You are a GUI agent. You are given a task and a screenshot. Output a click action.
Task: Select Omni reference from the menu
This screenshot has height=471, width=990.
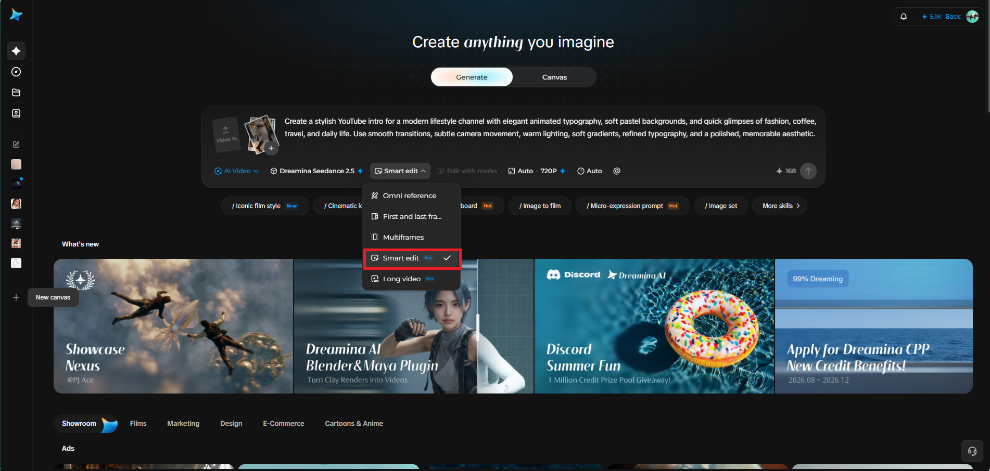point(411,195)
